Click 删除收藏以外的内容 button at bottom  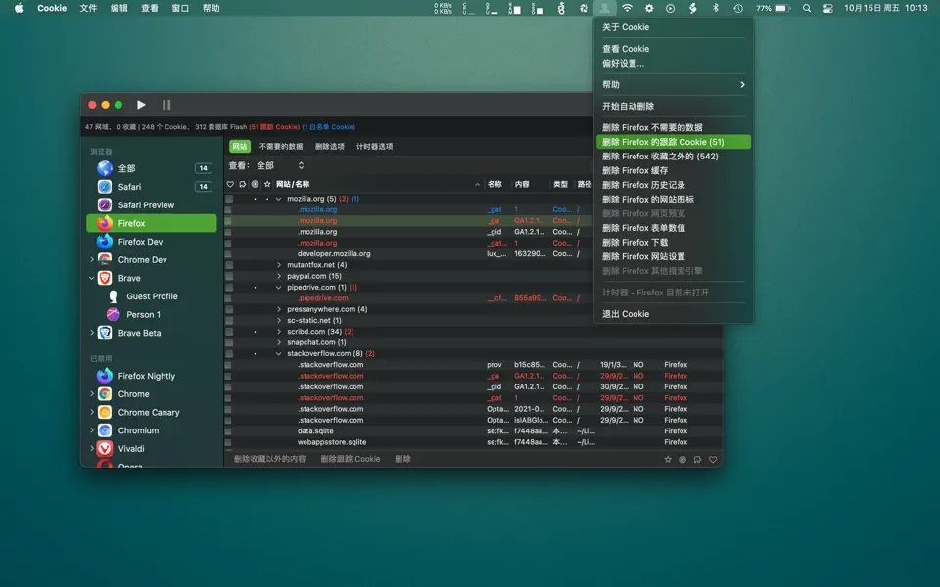(269, 459)
